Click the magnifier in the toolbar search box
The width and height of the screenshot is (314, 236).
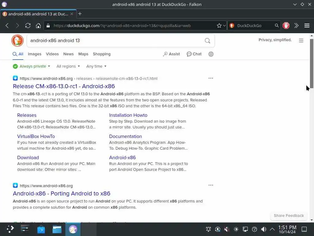[277, 26]
